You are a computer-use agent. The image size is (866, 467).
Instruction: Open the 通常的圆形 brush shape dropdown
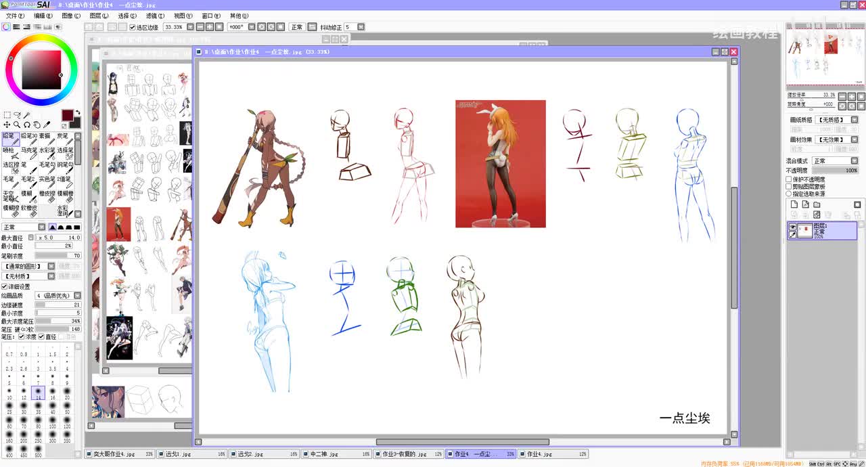tap(28, 267)
